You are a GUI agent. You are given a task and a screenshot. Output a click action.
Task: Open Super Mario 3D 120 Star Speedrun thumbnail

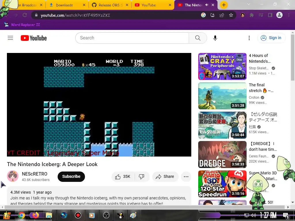coord(222,184)
